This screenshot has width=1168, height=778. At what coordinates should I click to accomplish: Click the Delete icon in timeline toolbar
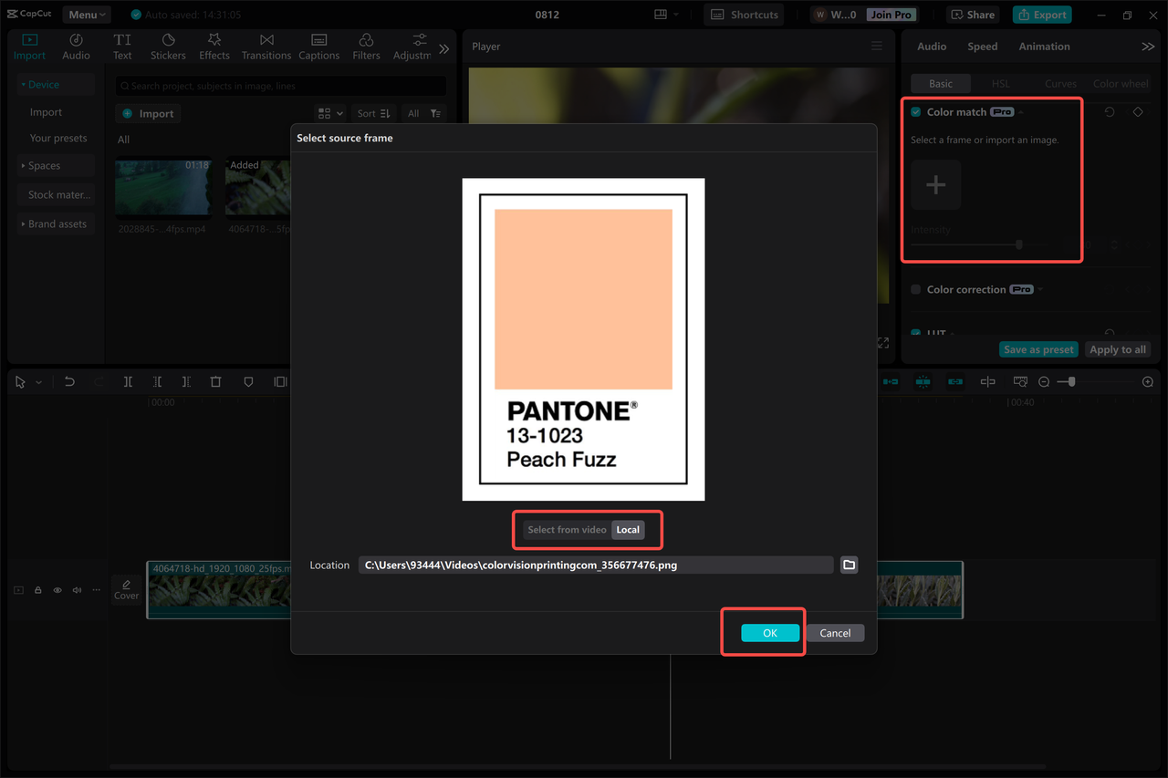pyautogui.click(x=215, y=381)
